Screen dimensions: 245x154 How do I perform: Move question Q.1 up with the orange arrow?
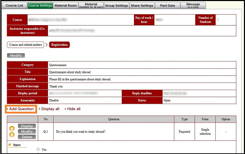12,129
